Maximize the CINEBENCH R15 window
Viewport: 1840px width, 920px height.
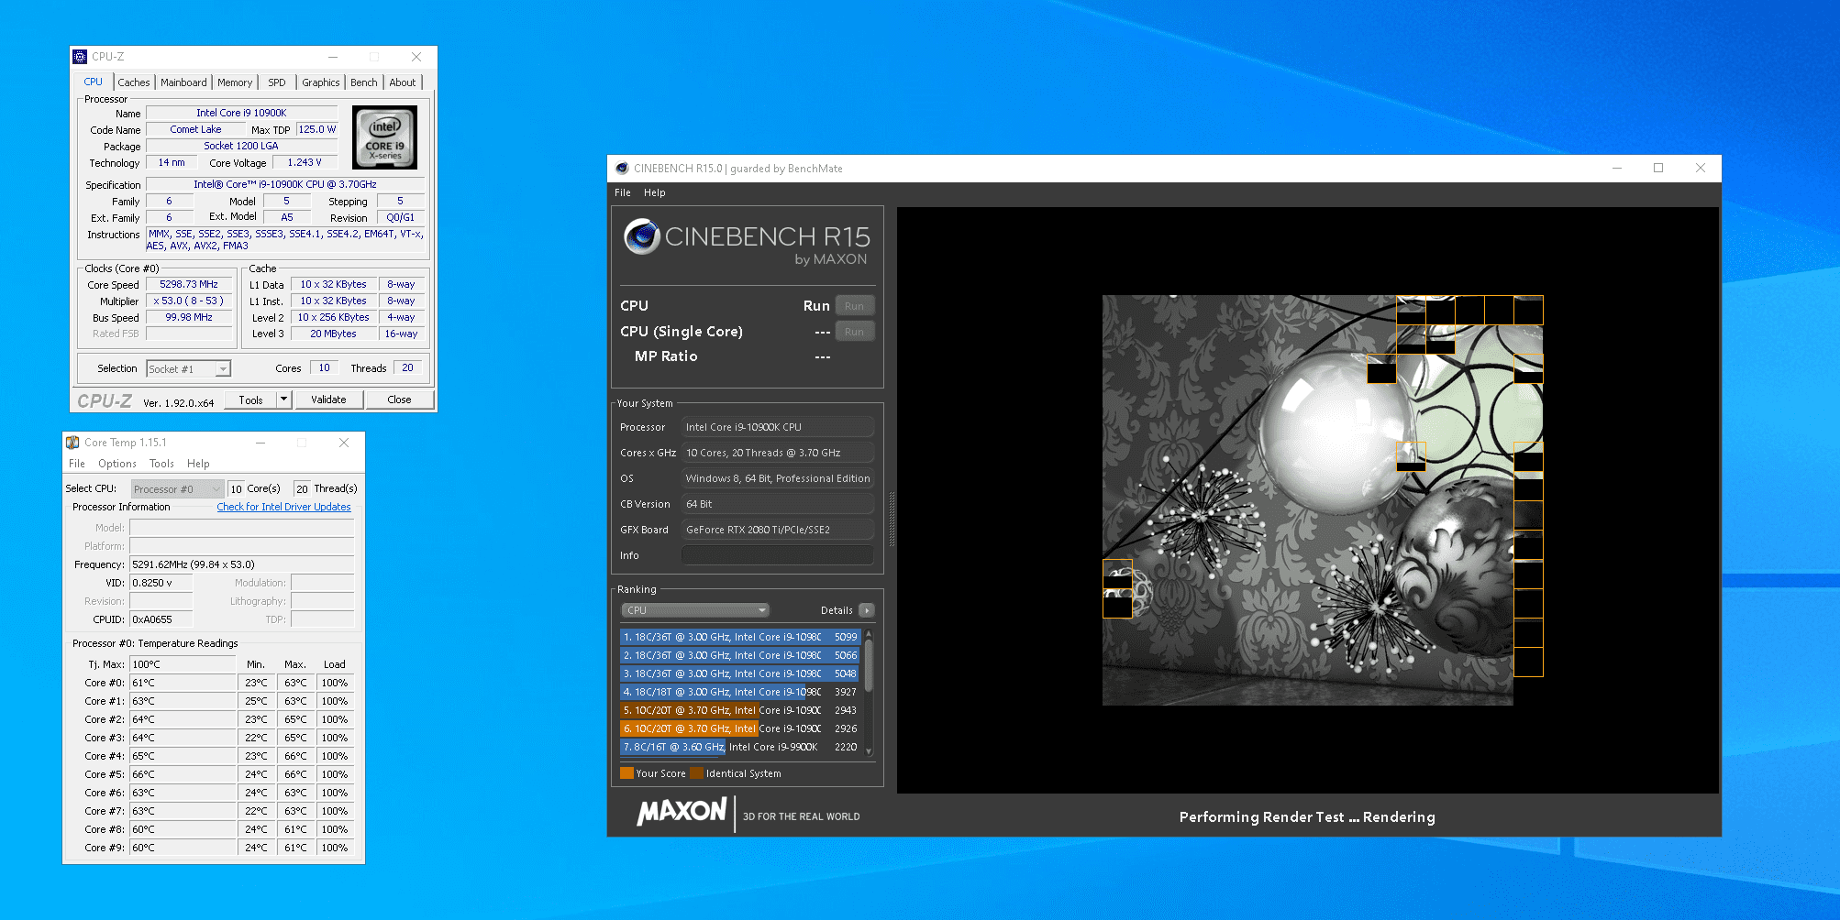click(x=1658, y=168)
